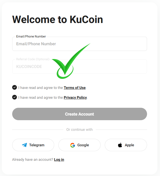This screenshot has width=160, height=176.
Task: Click the 'Already have an account?' text
Action: point(32,159)
